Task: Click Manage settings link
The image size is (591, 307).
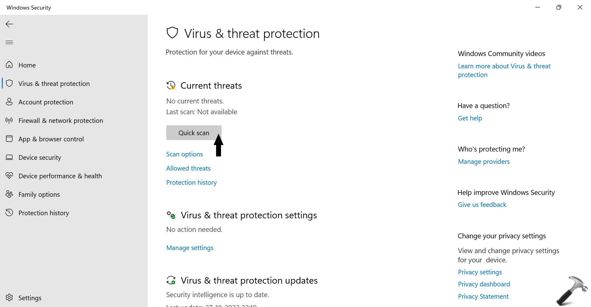Action: (x=190, y=248)
